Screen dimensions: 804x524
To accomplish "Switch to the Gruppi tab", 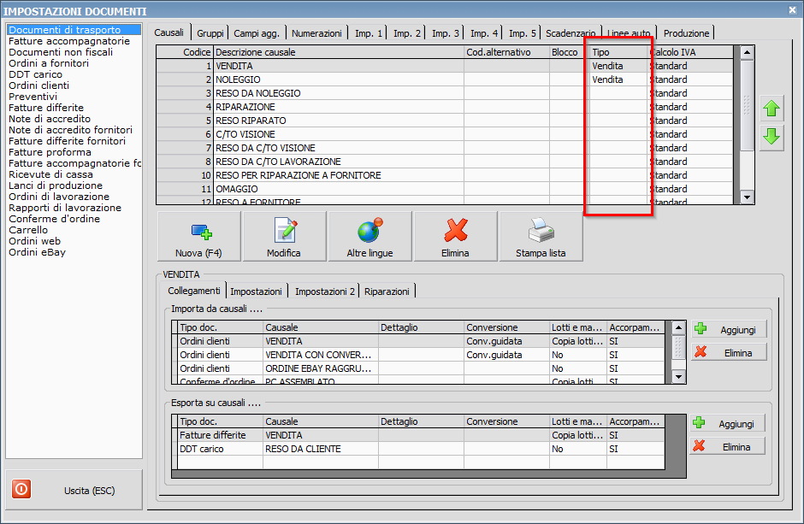I will point(210,33).
